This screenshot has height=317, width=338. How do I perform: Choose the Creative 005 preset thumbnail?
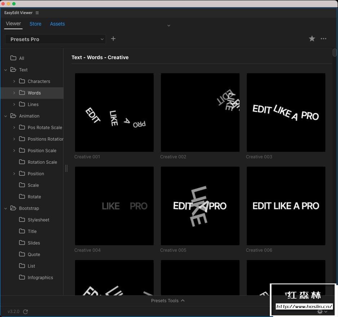click(x=200, y=206)
